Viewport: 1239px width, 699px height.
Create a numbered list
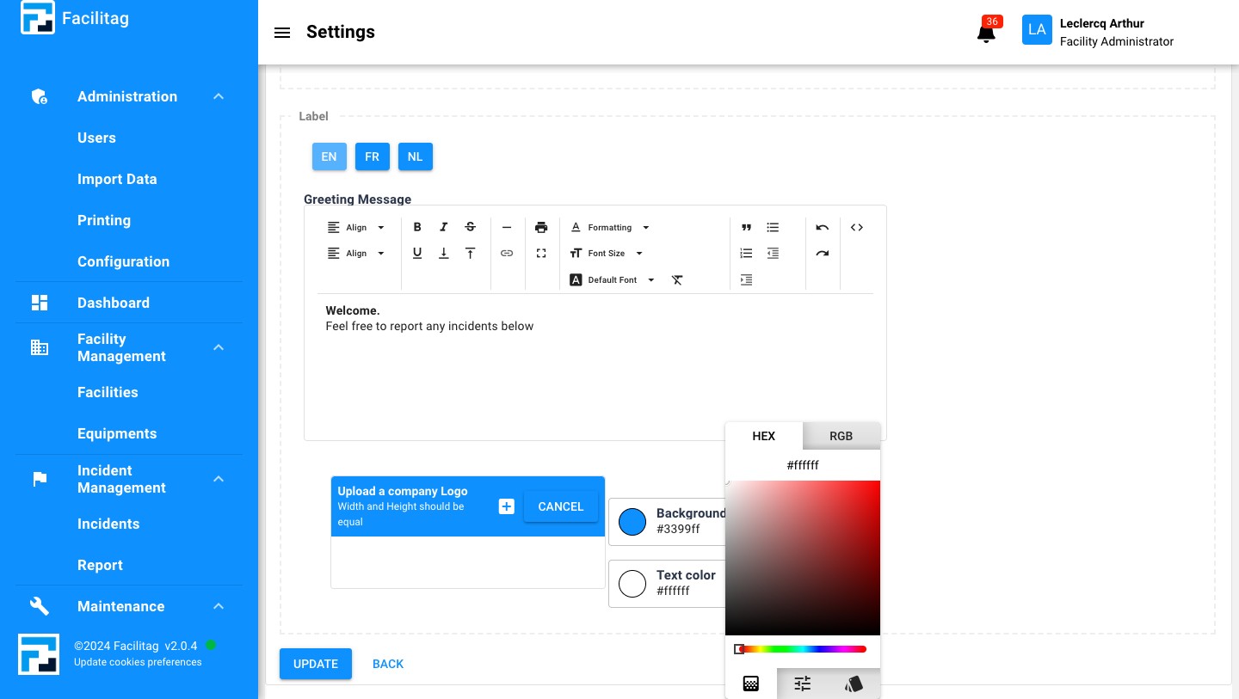(x=746, y=253)
